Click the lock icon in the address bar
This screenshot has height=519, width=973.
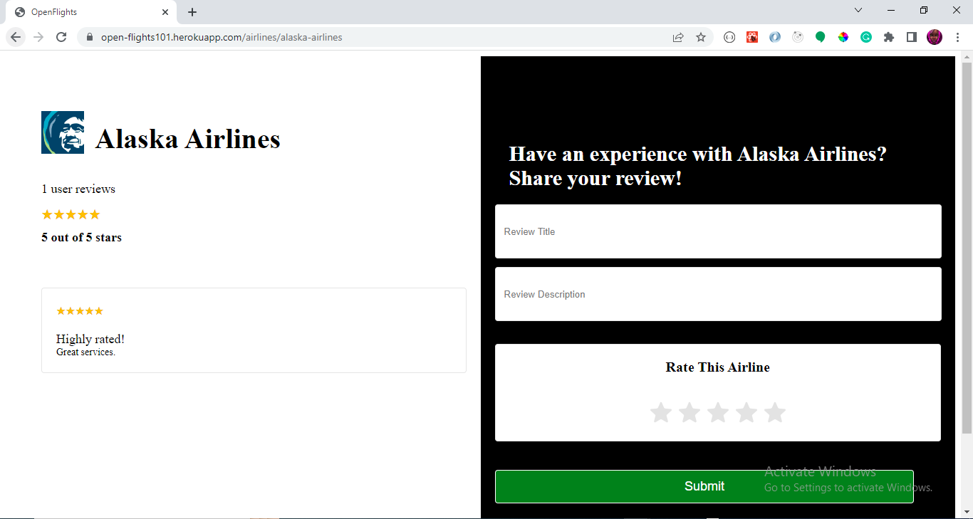pyautogui.click(x=90, y=37)
